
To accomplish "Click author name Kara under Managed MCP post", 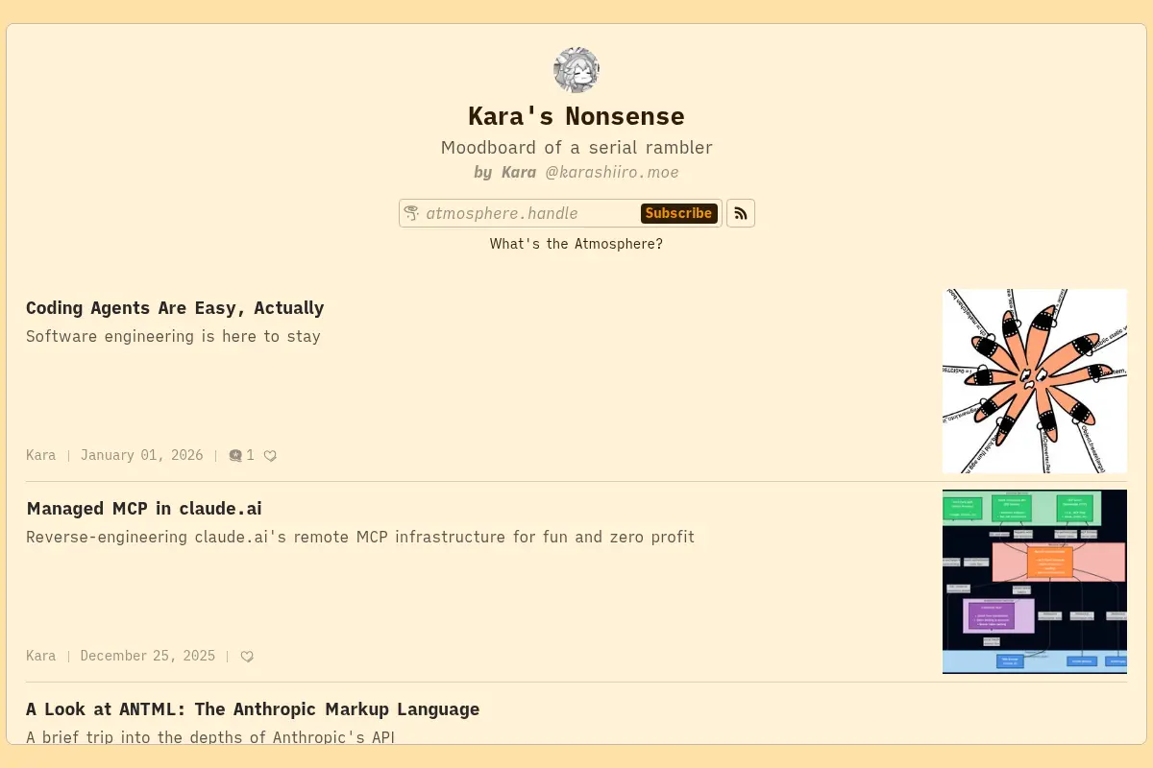I will click(x=41, y=656).
